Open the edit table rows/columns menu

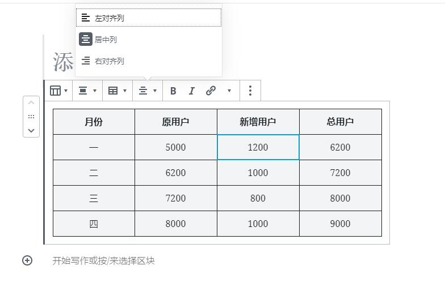[117, 91]
